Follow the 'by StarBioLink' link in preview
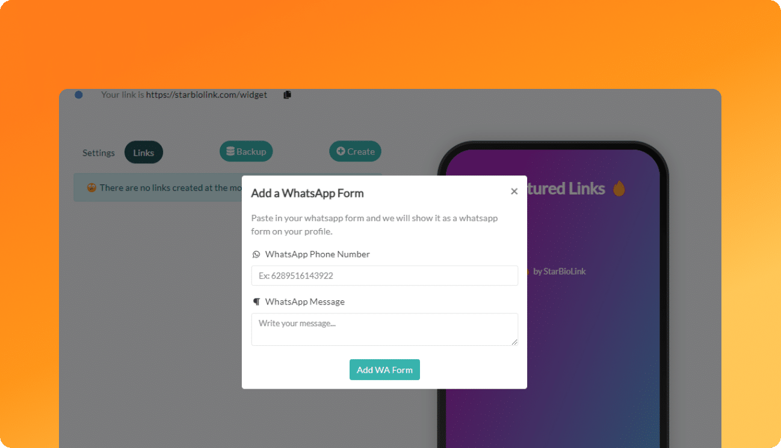This screenshot has width=781, height=448. 560,271
